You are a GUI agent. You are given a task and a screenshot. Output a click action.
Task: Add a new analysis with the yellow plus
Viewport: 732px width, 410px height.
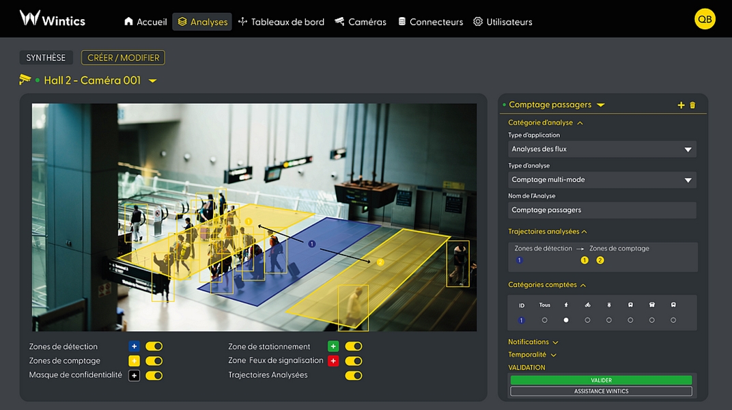point(681,105)
